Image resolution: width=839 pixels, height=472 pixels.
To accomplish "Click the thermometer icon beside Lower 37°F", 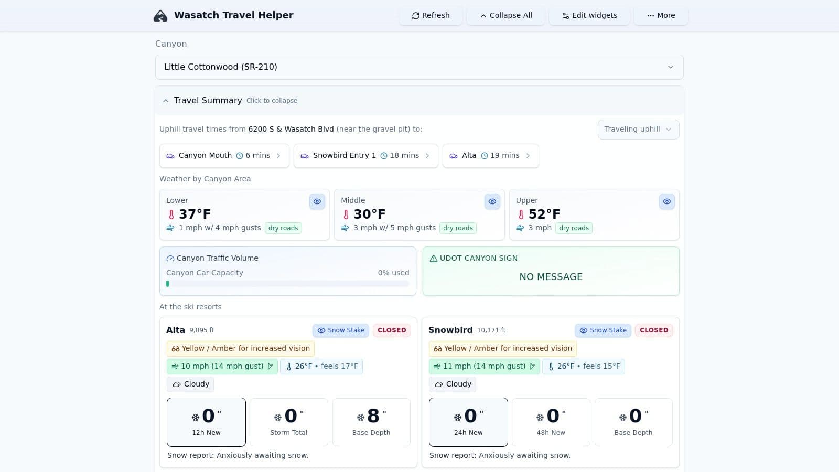I will 171,214.
